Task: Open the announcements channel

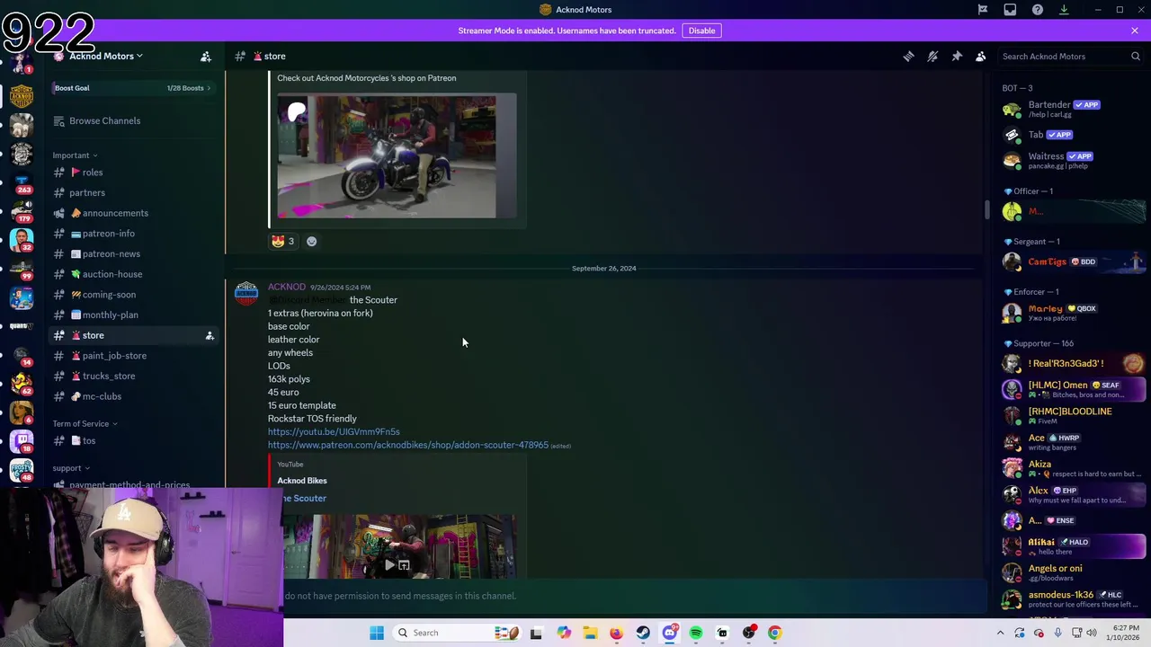Action: point(132,213)
